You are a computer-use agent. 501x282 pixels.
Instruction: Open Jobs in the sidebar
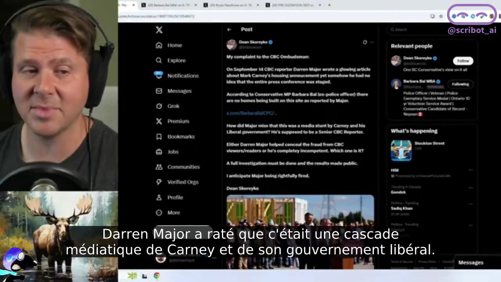pyautogui.click(x=167, y=152)
